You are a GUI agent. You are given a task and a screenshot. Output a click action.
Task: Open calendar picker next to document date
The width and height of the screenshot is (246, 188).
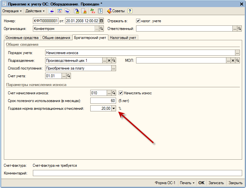point(102,21)
